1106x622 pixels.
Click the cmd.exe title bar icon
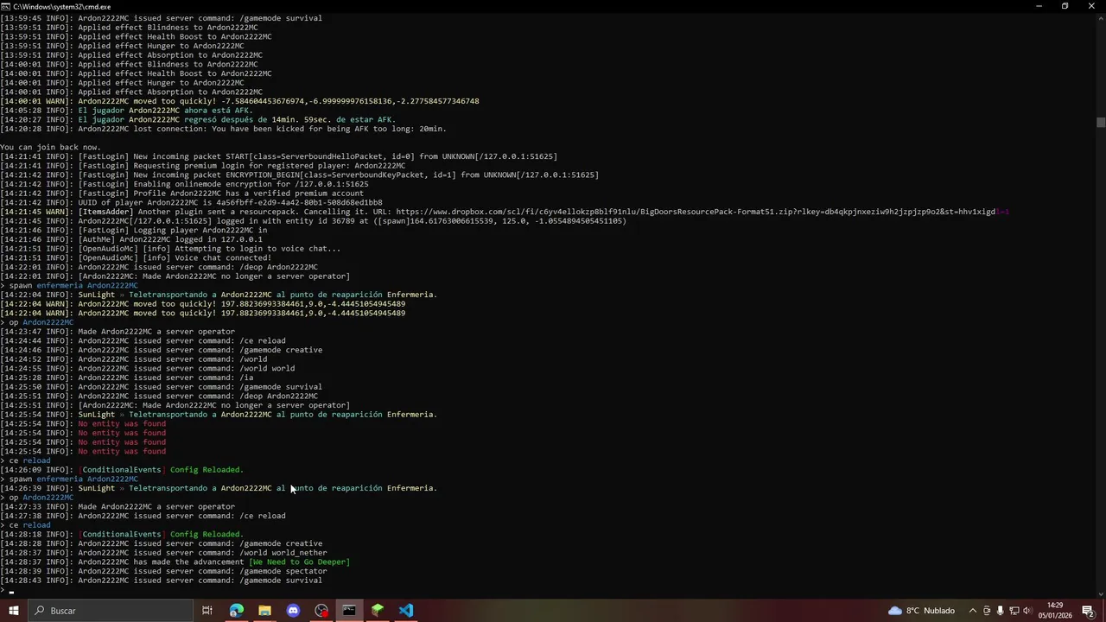(6, 6)
